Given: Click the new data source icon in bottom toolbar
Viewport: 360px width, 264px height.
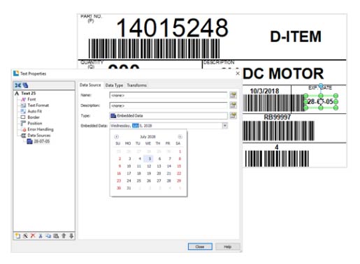Looking at the screenshot, I should pos(17,235).
